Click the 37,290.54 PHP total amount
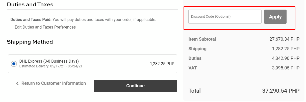The image size is (306, 102). tap(281, 91)
